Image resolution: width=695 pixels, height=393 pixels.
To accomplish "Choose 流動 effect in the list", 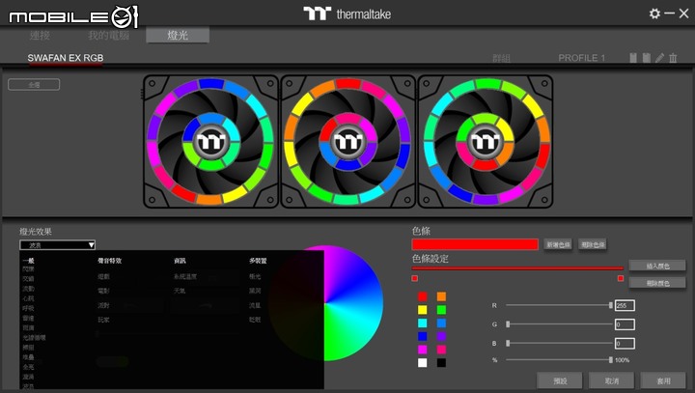I will tap(28, 289).
